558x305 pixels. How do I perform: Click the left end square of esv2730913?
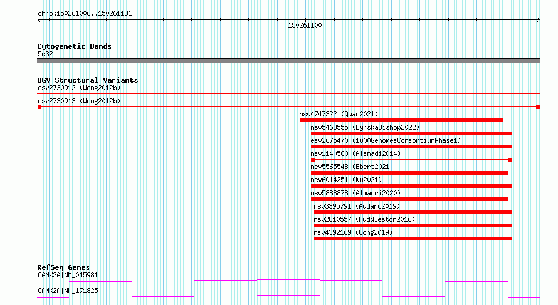click(39, 107)
